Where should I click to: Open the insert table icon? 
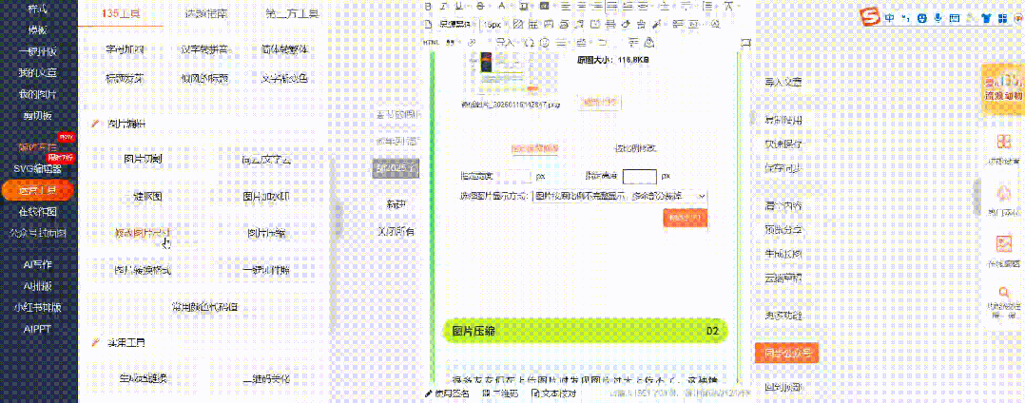533,25
